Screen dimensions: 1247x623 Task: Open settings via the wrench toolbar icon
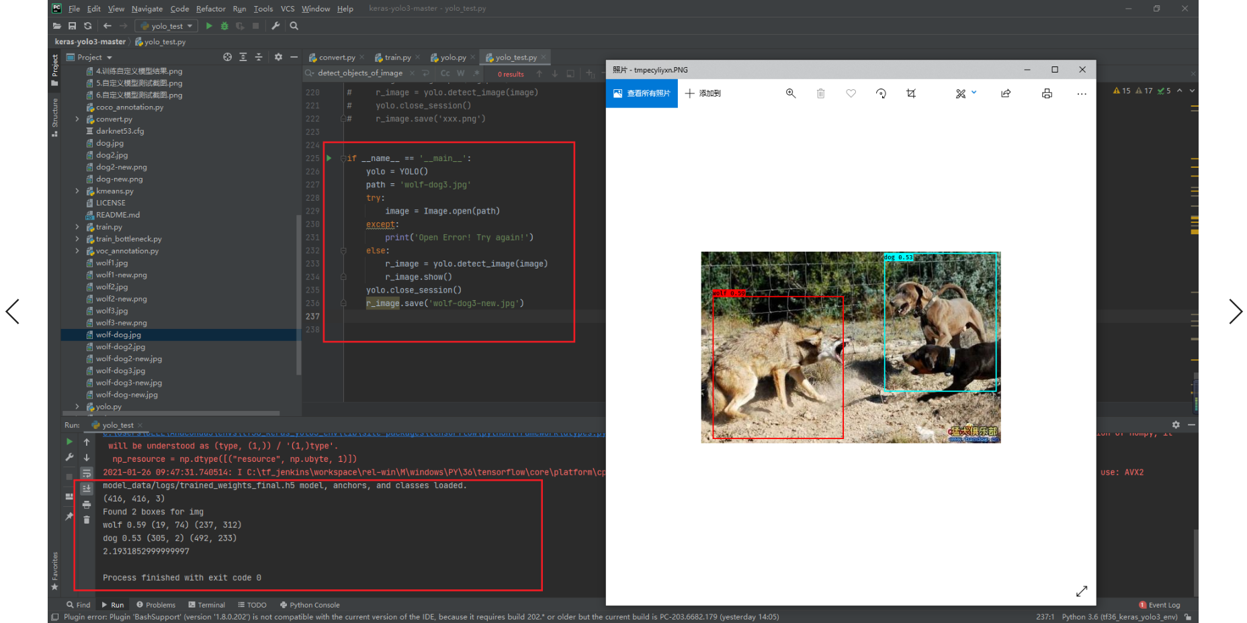[x=275, y=26]
